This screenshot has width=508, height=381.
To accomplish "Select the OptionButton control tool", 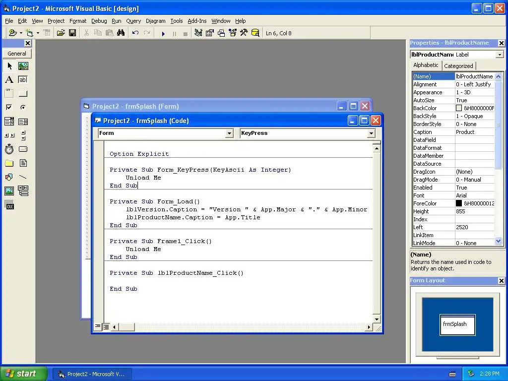I will point(23,107).
